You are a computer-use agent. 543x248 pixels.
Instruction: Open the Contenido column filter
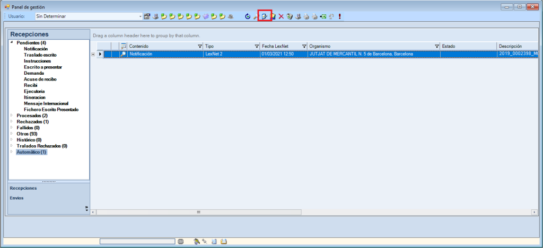[x=200, y=46]
